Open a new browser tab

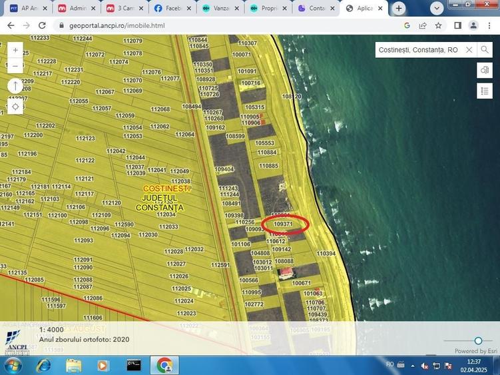pos(399,9)
